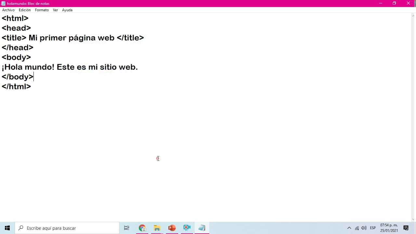
Task: Open the Formato menu
Action: click(42, 10)
